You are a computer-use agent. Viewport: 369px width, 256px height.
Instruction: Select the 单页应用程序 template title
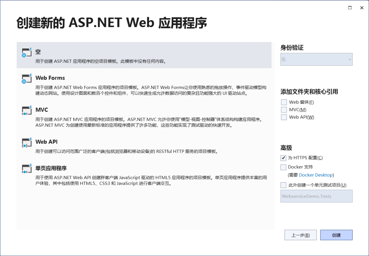[51, 168]
